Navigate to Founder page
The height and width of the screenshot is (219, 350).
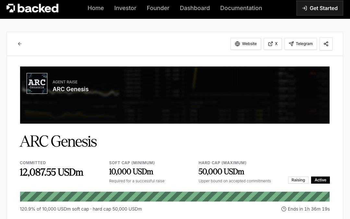[158, 8]
